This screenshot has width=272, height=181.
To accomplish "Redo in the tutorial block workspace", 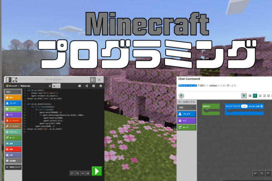I will (262, 173).
